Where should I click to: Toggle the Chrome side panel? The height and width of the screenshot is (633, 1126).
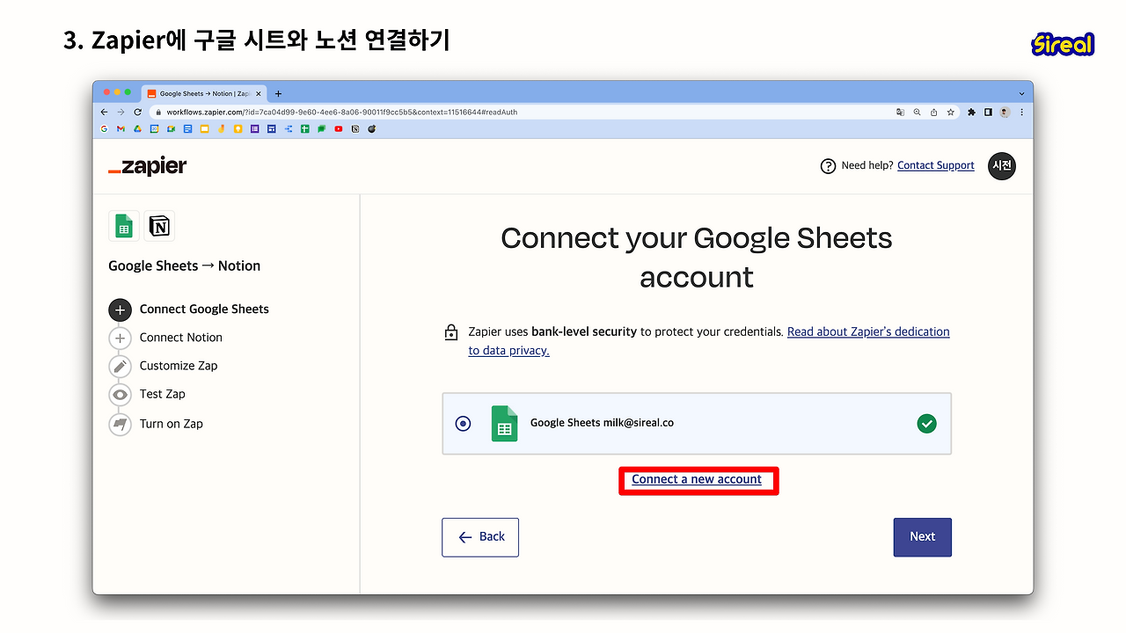[x=988, y=113]
